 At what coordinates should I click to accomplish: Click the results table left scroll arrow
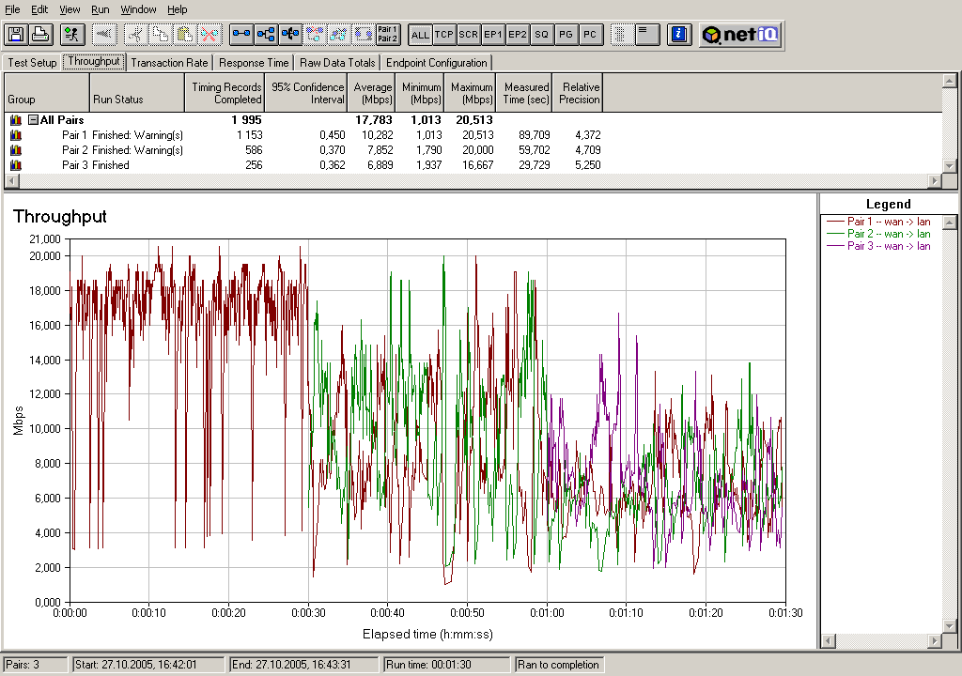pyautogui.click(x=12, y=181)
